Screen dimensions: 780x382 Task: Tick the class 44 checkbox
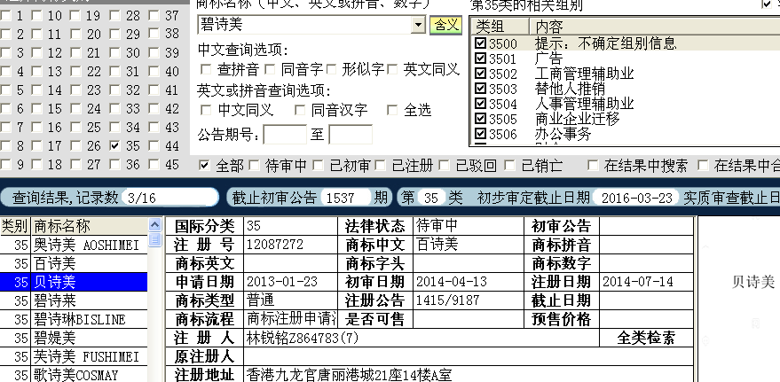coord(154,146)
